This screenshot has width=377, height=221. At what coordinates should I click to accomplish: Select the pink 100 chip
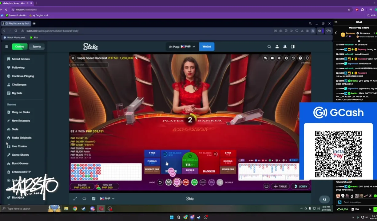(x=177, y=182)
